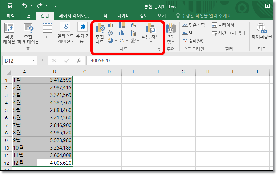Click the Redo arrow icon

tap(39, 6)
